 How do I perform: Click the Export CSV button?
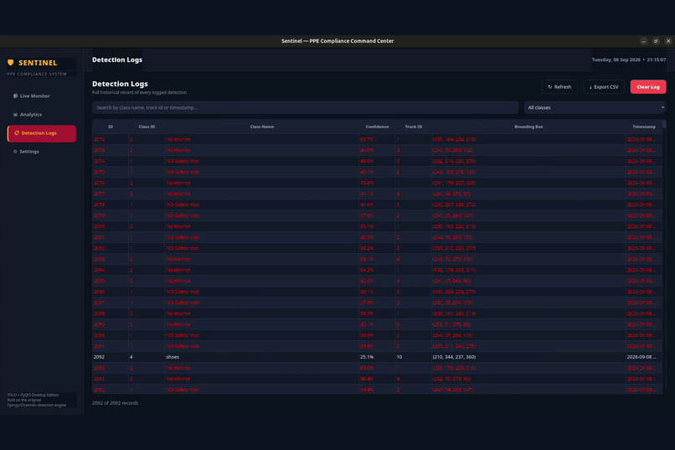click(604, 86)
